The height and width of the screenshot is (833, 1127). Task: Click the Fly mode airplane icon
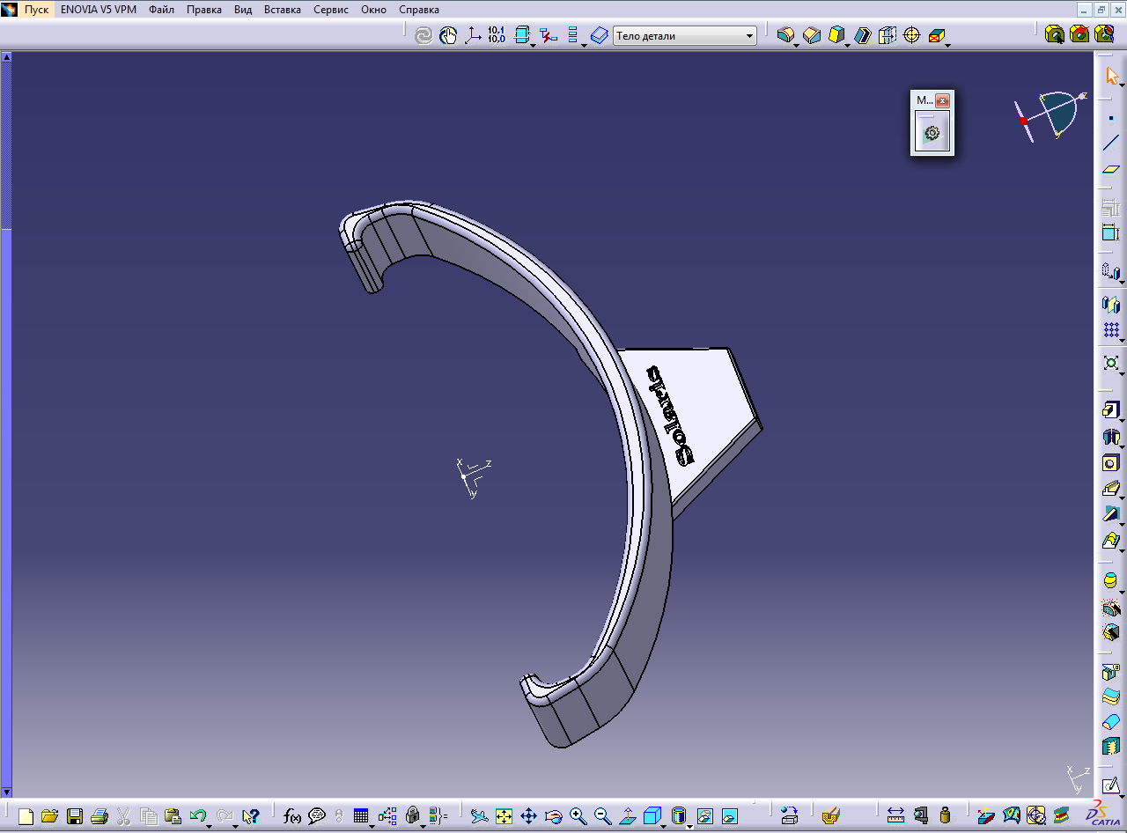click(479, 816)
